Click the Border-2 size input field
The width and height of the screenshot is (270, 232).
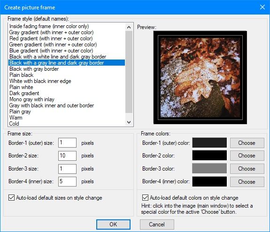point(67,156)
